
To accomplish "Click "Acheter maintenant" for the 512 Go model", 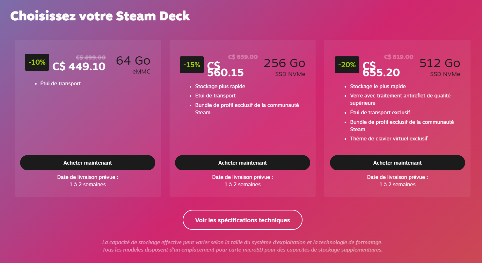I will 397,163.
